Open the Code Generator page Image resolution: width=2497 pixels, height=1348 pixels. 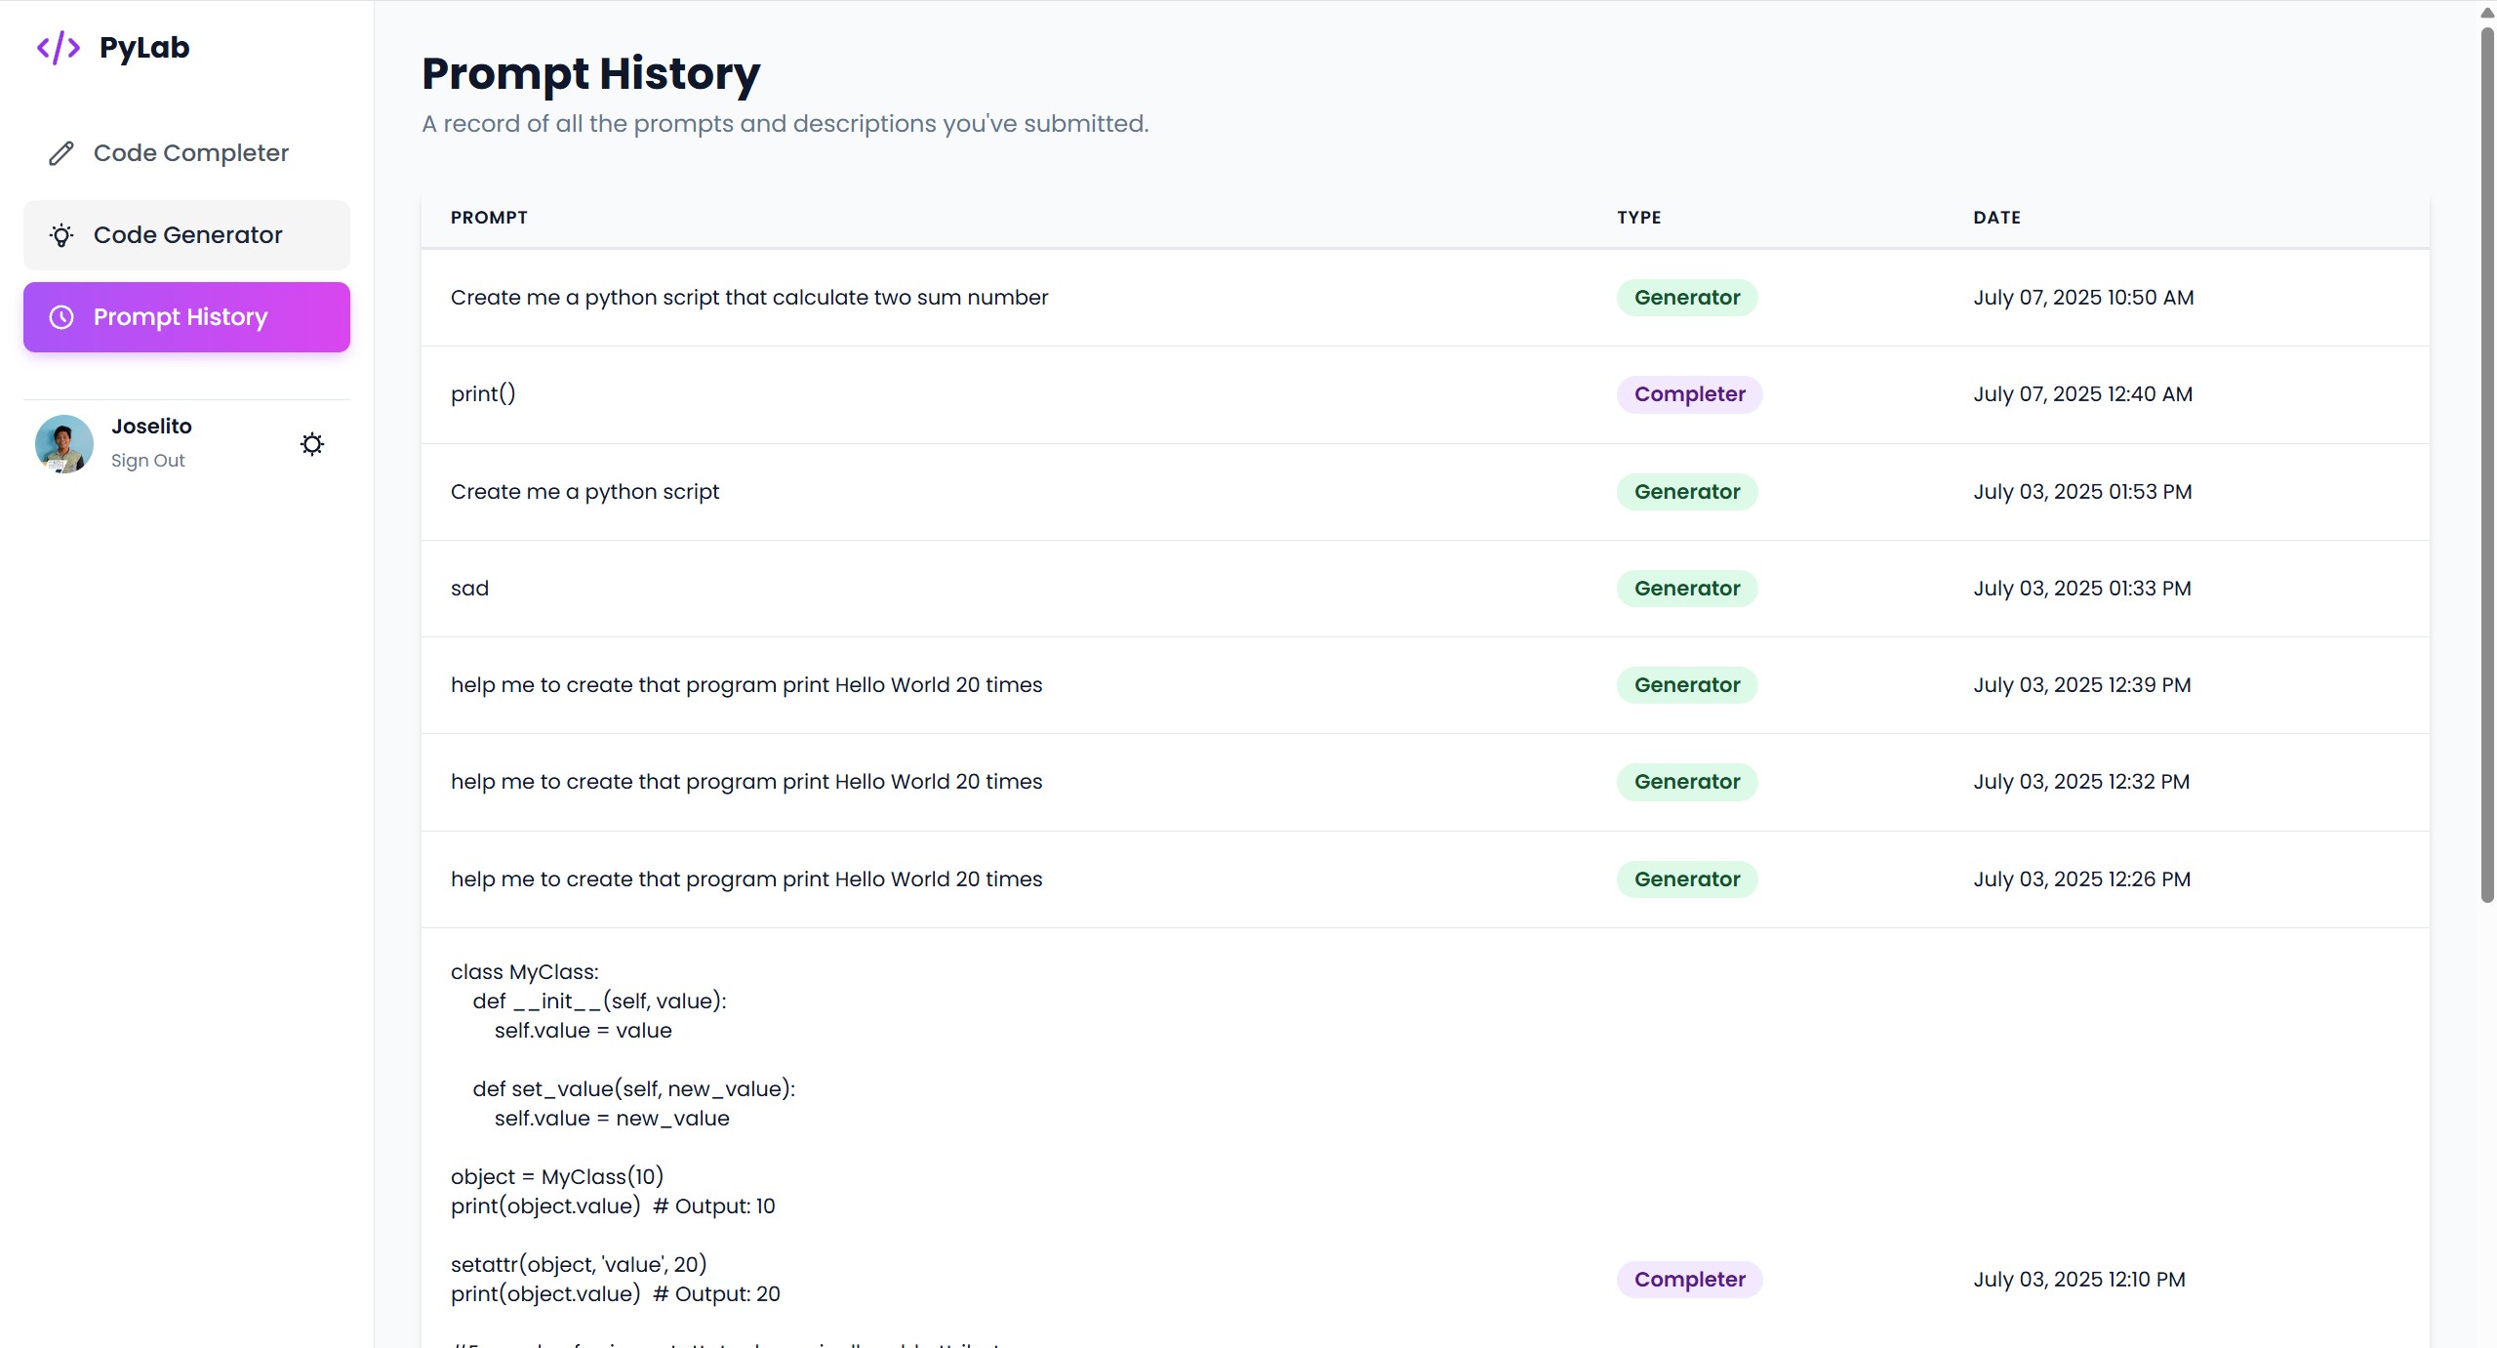pos(187,235)
